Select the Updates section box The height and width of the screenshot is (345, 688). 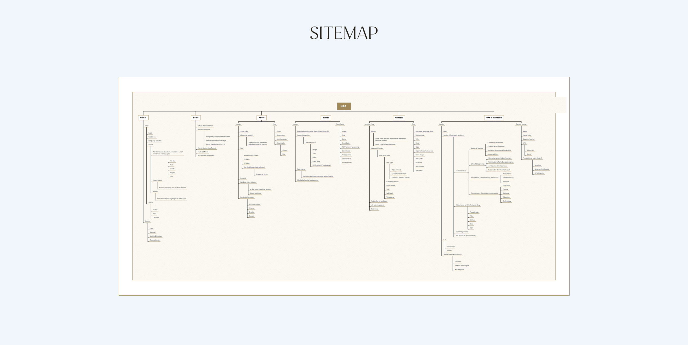399,118
